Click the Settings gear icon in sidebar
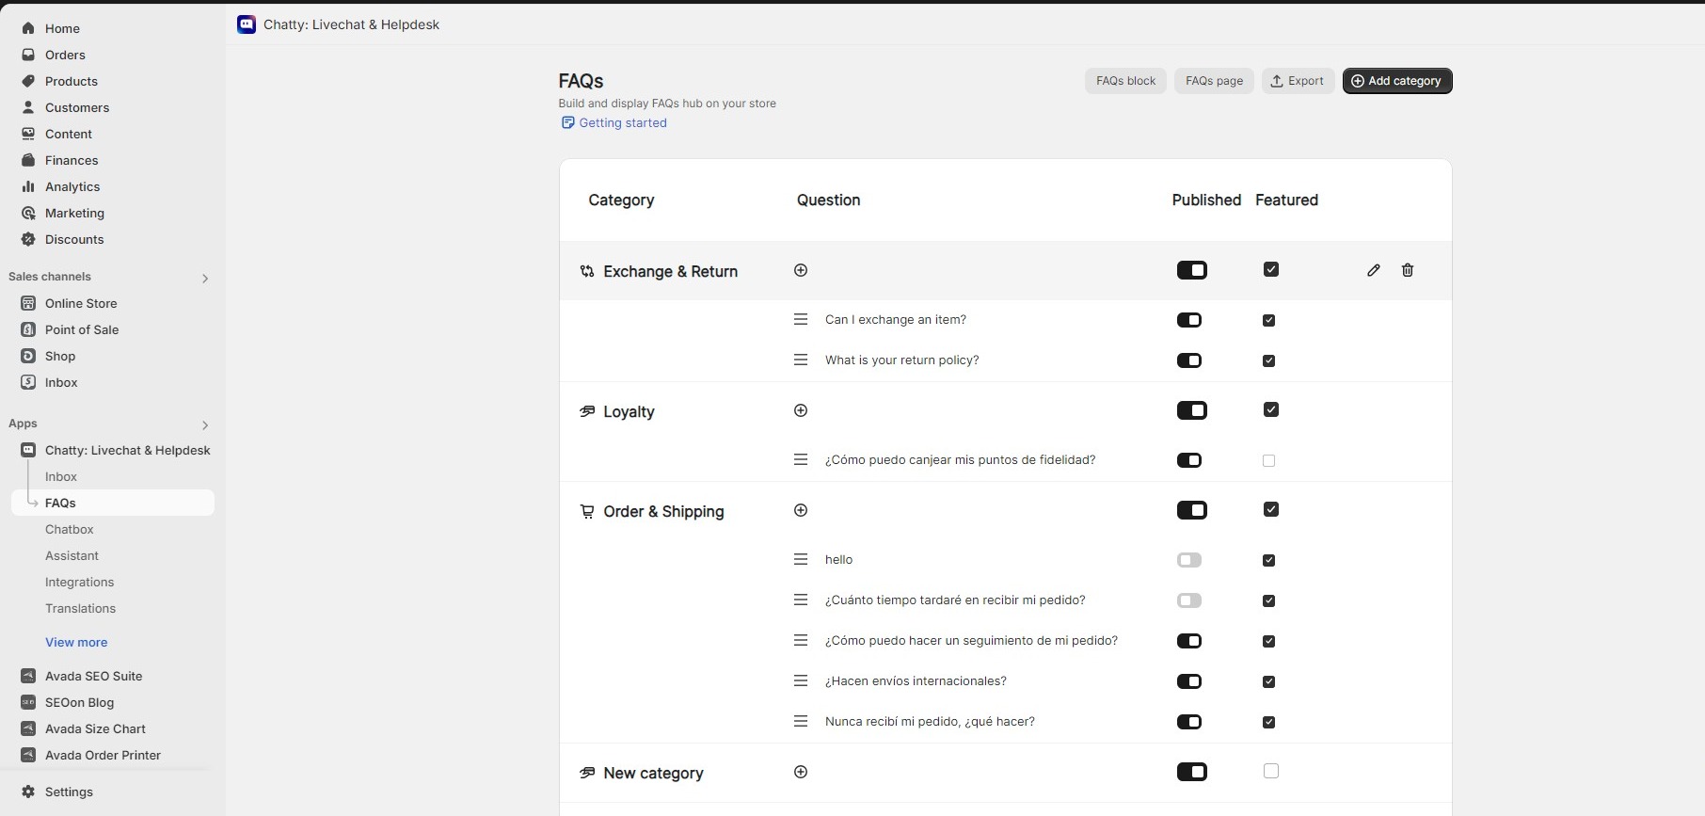This screenshot has height=816, width=1705. 28,792
